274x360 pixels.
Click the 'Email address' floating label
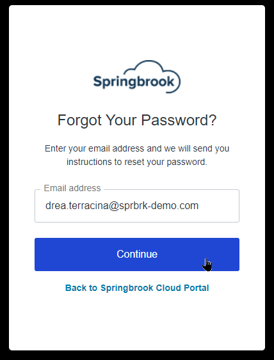coord(72,188)
